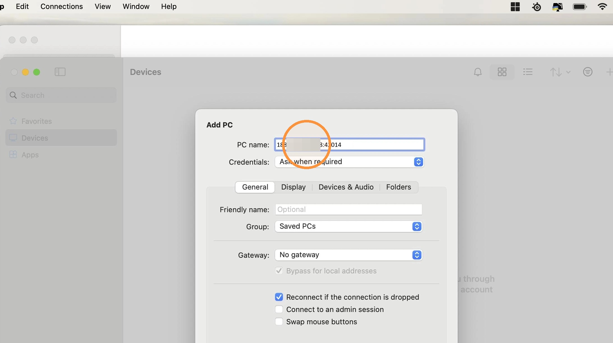Image resolution: width=613 pixels, height=343 pixels.
Task: Enable Connect to an admin session
Action: coord(279,309)
